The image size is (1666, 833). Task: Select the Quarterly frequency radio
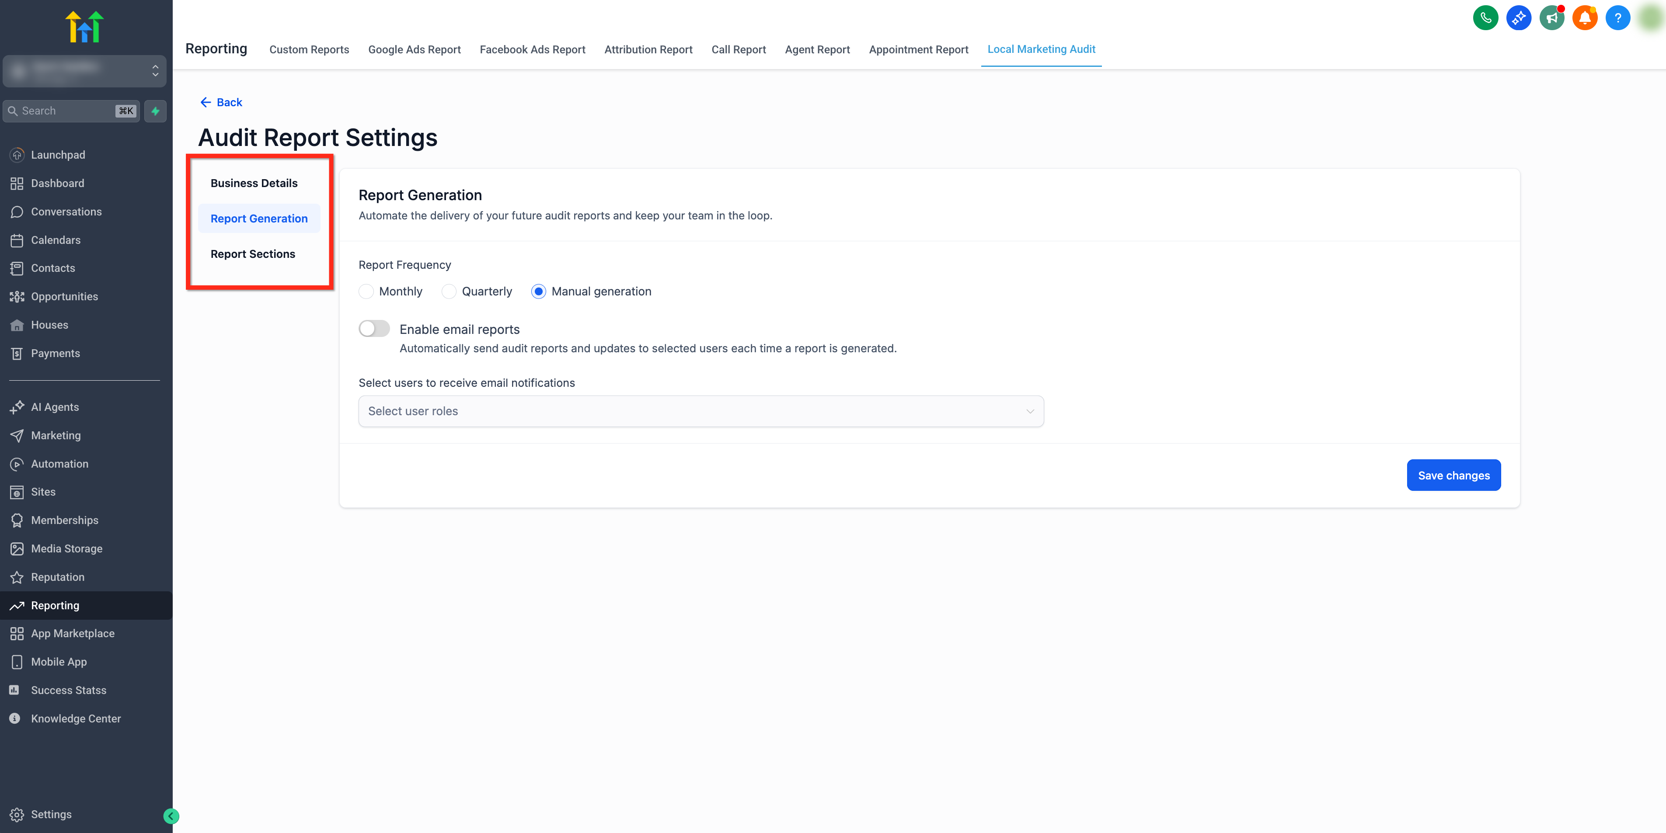click(x=449, y=292)
